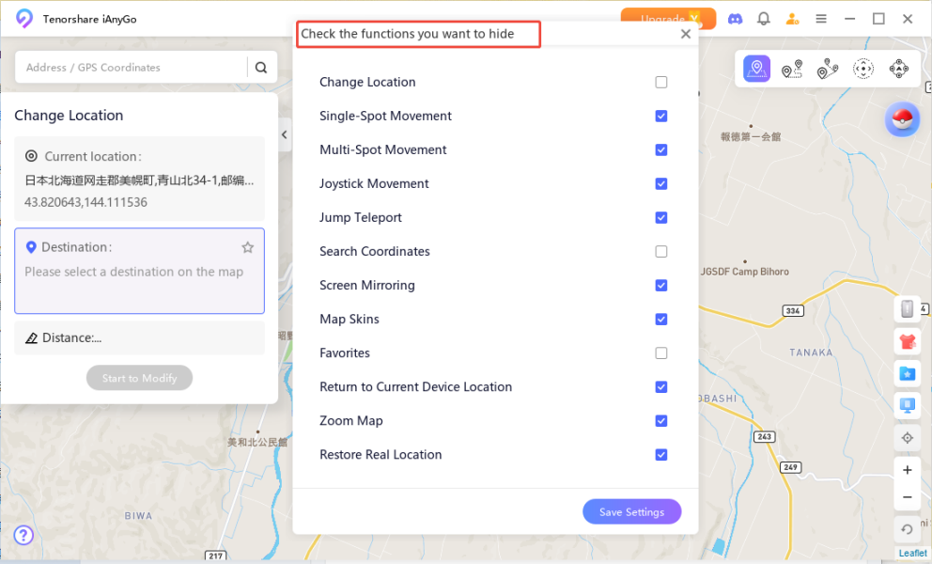932x564 pixels.
Task: Check the Change Location checkbox
Action: pos(661,82)
